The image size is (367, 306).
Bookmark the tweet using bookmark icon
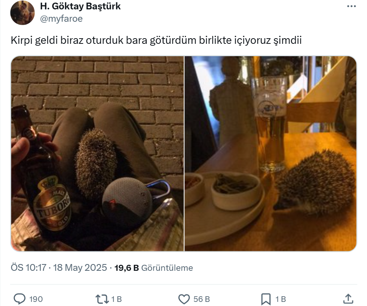pos(266,299)
